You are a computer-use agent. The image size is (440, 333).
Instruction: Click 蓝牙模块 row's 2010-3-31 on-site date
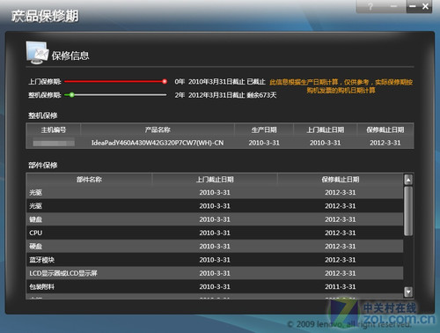(x=215, y=260)
